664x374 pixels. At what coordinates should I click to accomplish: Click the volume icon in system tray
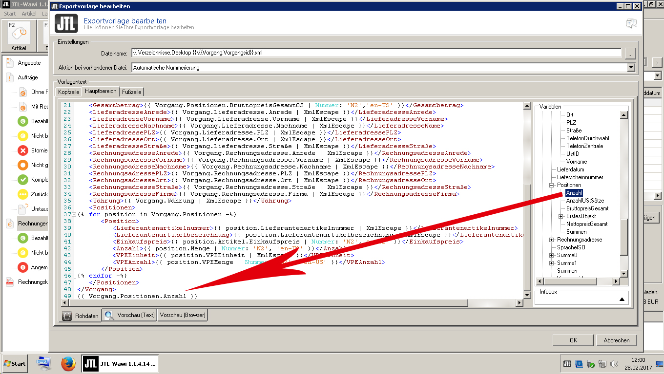click(x=614, y=364)
